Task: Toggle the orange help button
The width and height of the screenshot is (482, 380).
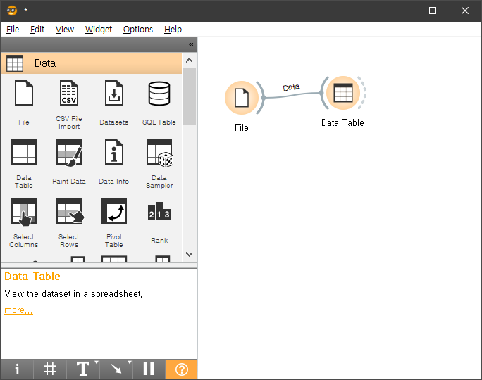Action: click(x=181, y=369)
